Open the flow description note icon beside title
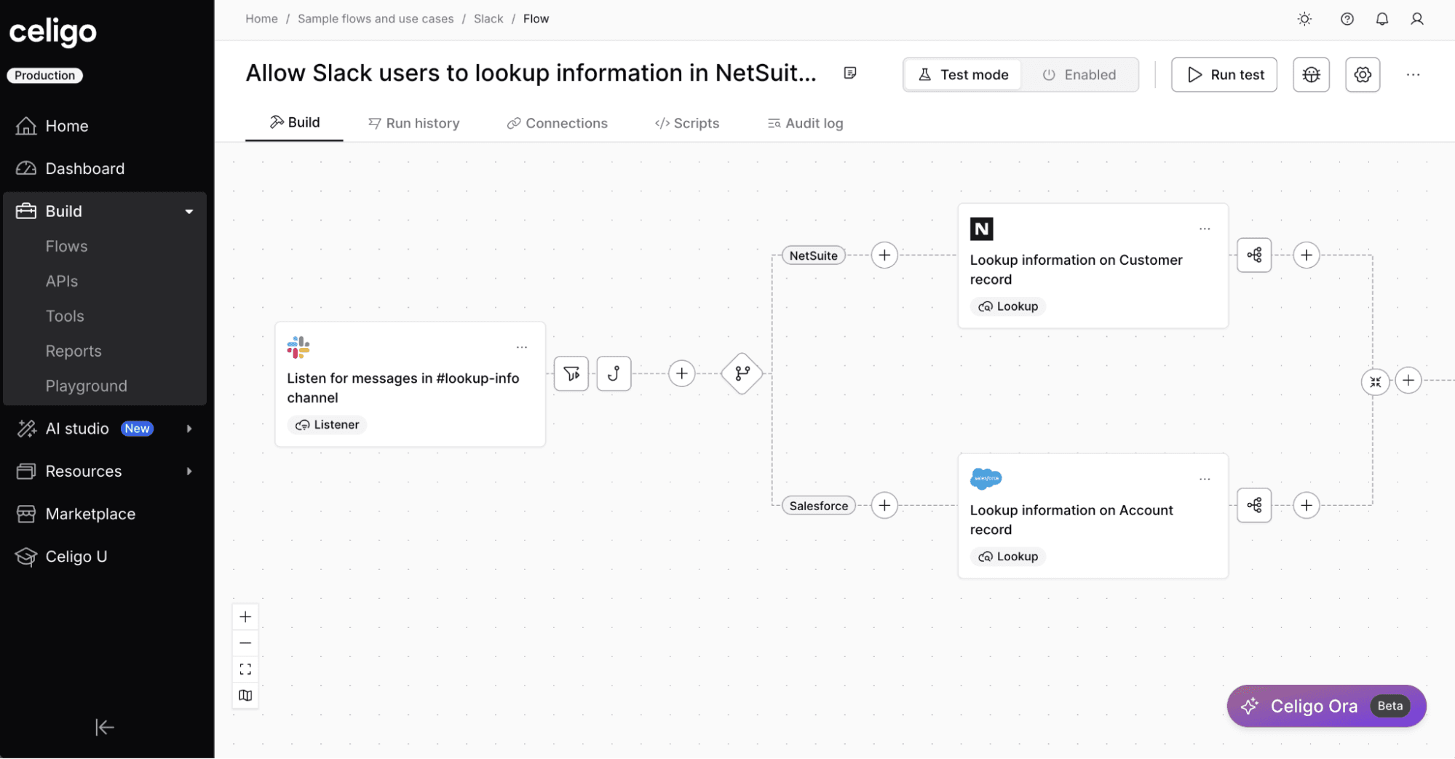The image size is (1455, 759). point(849,73)
